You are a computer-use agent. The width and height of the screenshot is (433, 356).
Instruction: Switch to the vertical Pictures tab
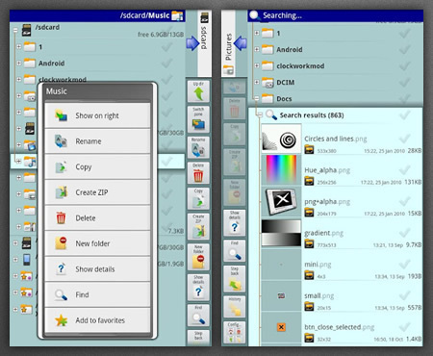(x=228, y=43)
